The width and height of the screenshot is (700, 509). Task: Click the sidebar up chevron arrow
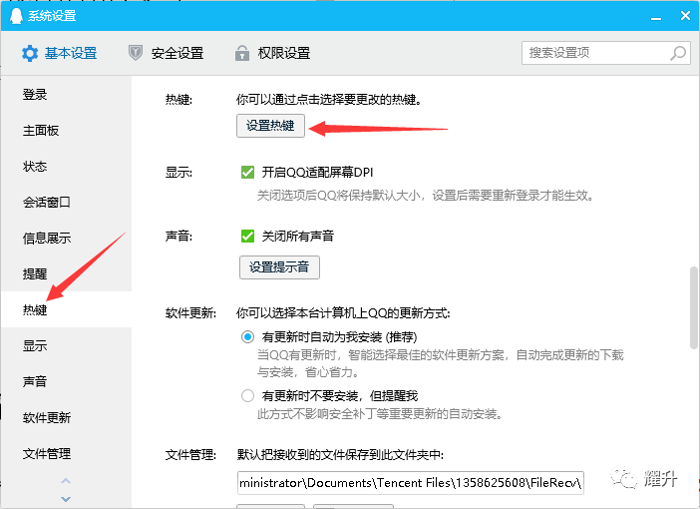pyautogui.click(x=66, y=481)
